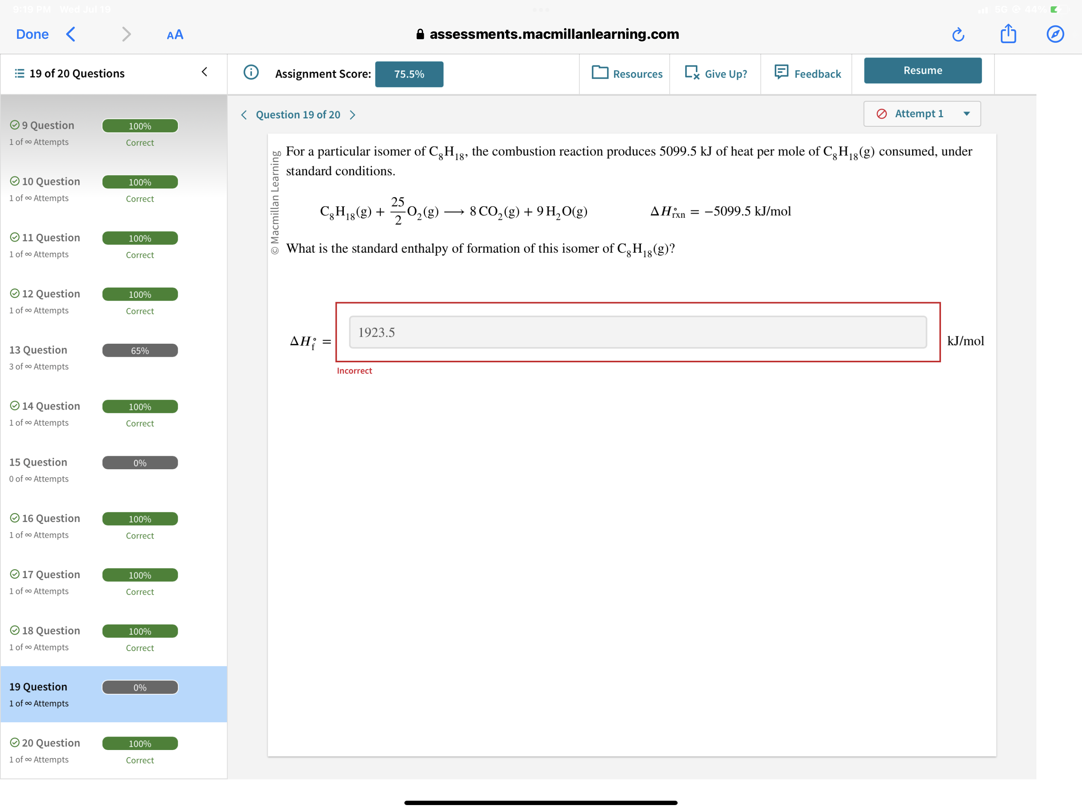The height and width of the screenshot is (811, 1082).
Task: Open the Feedback speech bubble icon
Action: pyautogui.click(x=781, y=73)
